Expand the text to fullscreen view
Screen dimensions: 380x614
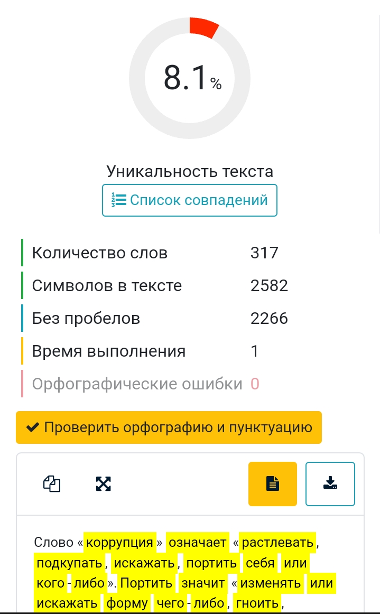pos(104,483)
